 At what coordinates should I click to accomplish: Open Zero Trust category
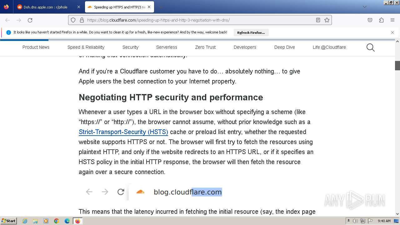click(205, 47)
